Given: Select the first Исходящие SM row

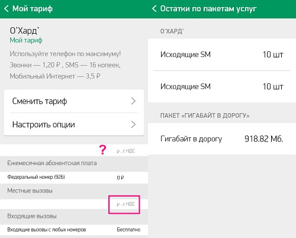Looking at the screenshot, I should [x=222, y=54].
